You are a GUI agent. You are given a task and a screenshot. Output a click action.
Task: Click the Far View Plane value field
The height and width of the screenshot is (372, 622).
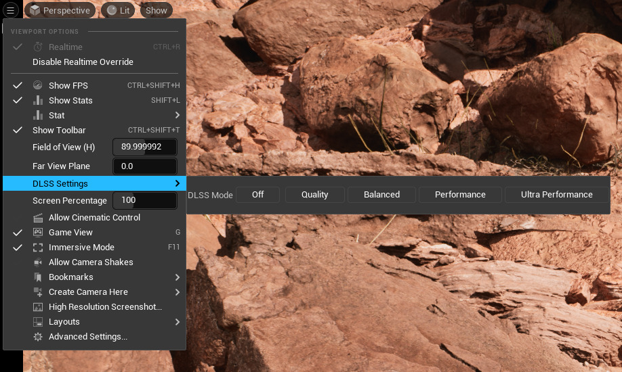145,166
